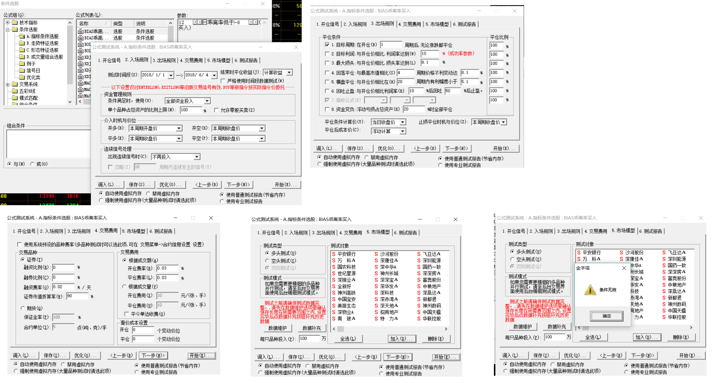The height and width of the screenshot is (383, 722).
Task: Check 严格使用时间段数据测试 option
Action: (x=223, y=81)
